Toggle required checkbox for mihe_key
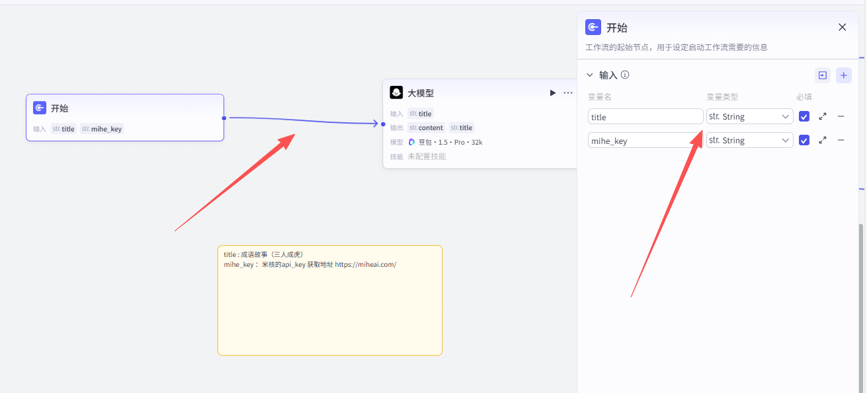Viewport: 867px width, 393px height. click(804, 140)
